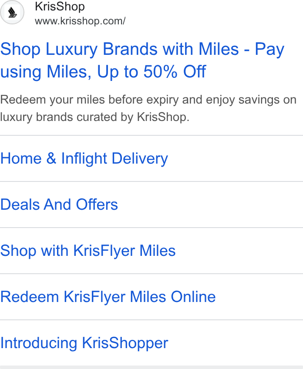Click the ad description about redeeming miles

click(x=148, y=108)
